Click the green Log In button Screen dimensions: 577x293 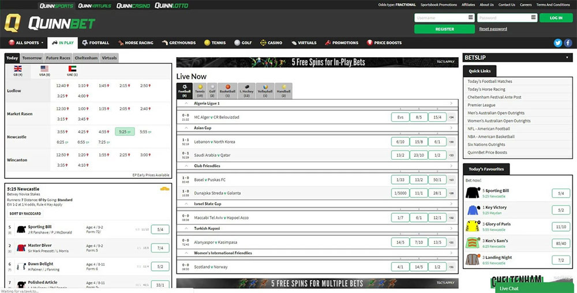click(x=556, y=18)
